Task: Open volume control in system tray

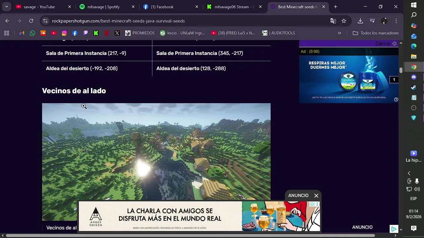Action: [x=417, y=189]
